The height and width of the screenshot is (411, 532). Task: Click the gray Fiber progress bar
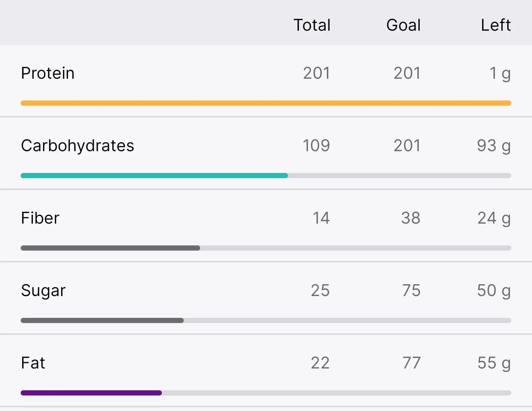coord(266,248)
